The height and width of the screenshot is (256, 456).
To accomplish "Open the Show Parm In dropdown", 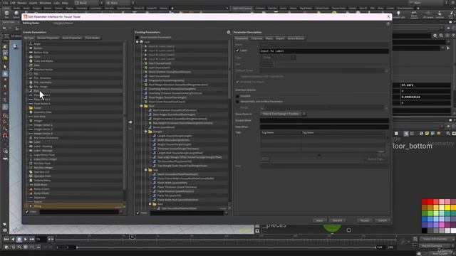I will click(x=283, y=114).
